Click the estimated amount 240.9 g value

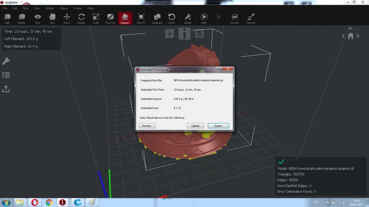click(x=184, y=99)
